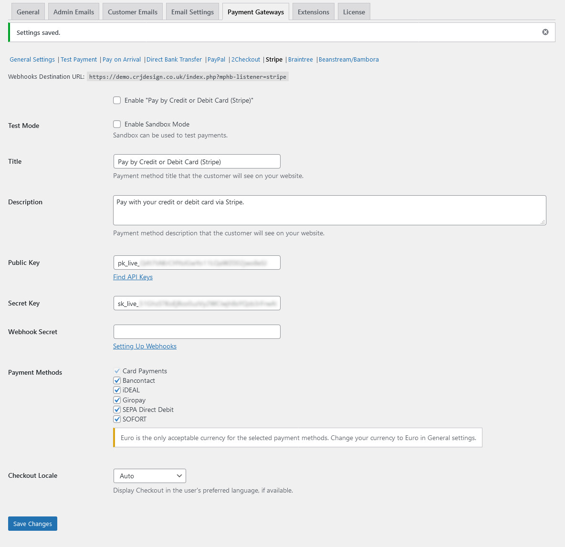Uncheck the Bancontact payment method
Viewport: 565px width, 547px height.
[x=117, y=380]
